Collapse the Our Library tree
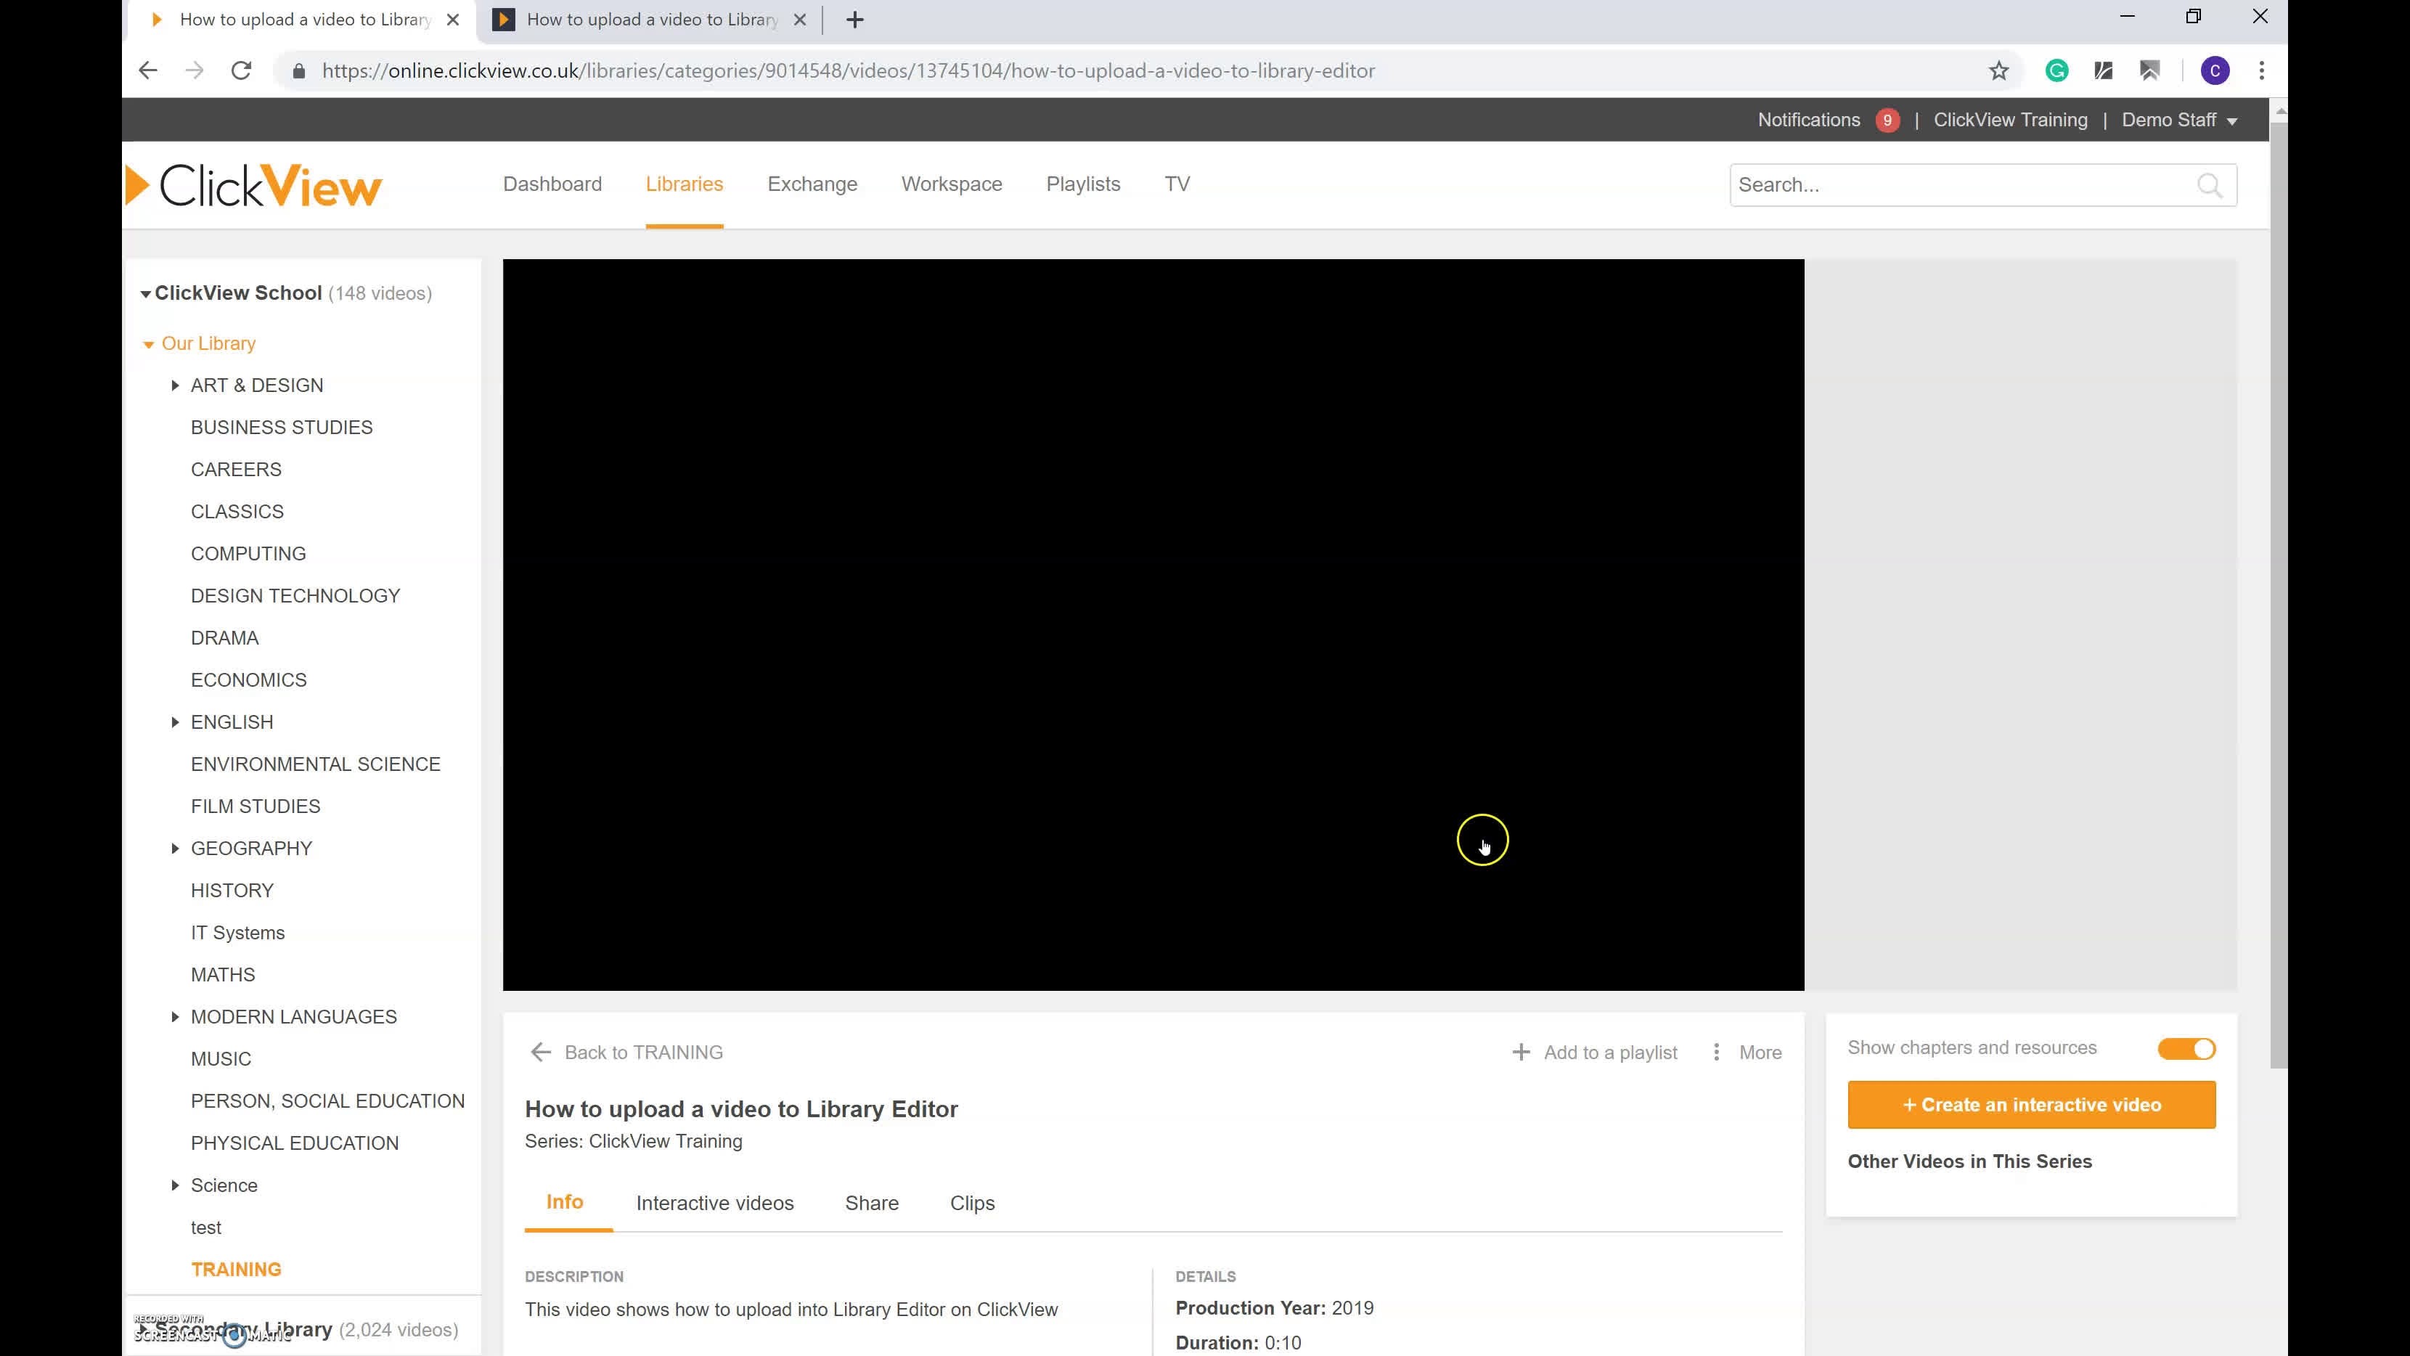 pyautogui.click(x=150, y=343)
